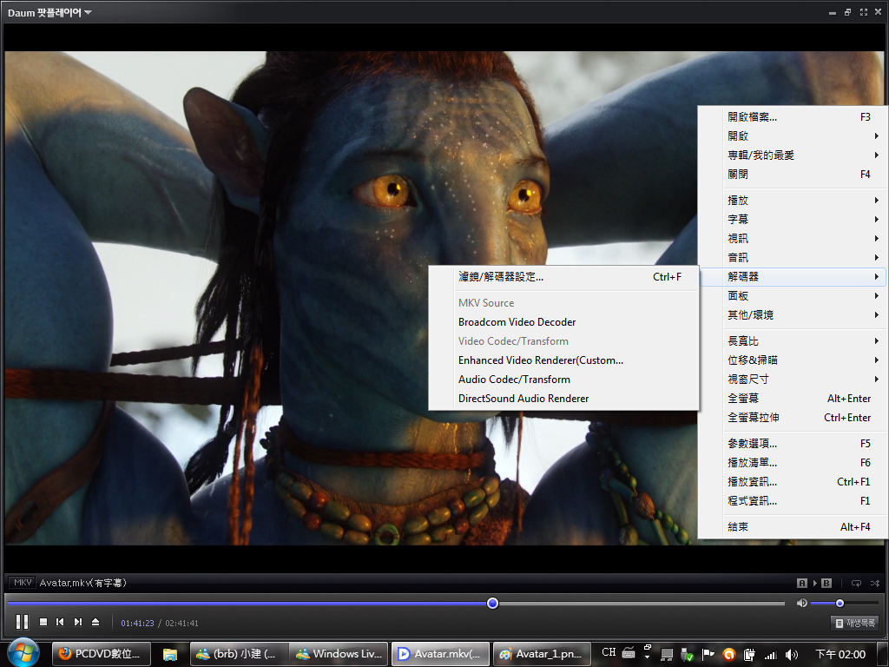Click the seek bar position knob

pos(492,603)
